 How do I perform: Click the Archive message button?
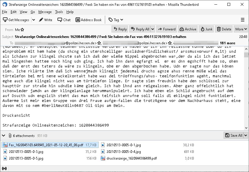[x=187, y=29]
